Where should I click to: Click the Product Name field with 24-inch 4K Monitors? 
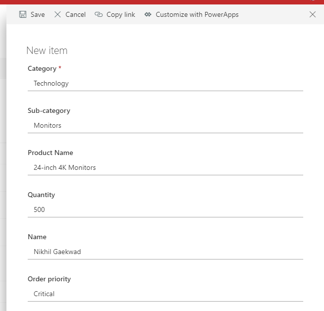165,168
